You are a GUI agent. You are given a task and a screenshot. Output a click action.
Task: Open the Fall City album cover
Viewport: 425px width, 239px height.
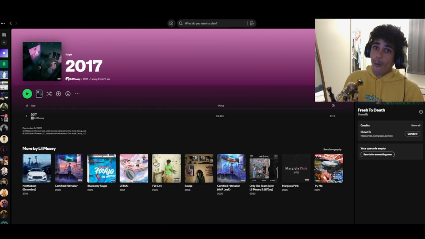166,168
